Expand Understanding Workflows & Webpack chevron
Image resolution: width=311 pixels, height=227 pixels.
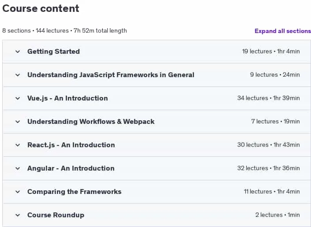(x=18, y=122)
